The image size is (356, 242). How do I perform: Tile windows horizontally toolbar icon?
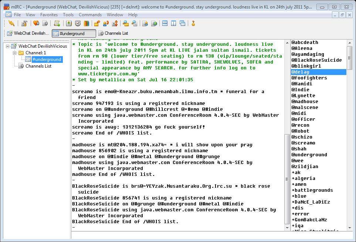(165, 23)
